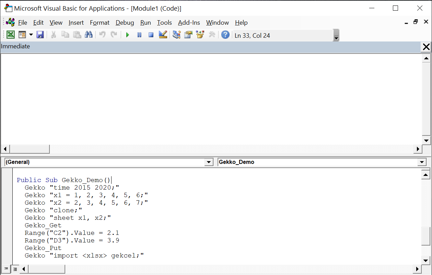Click the Copy toolbar icon

tap(65, 35)
